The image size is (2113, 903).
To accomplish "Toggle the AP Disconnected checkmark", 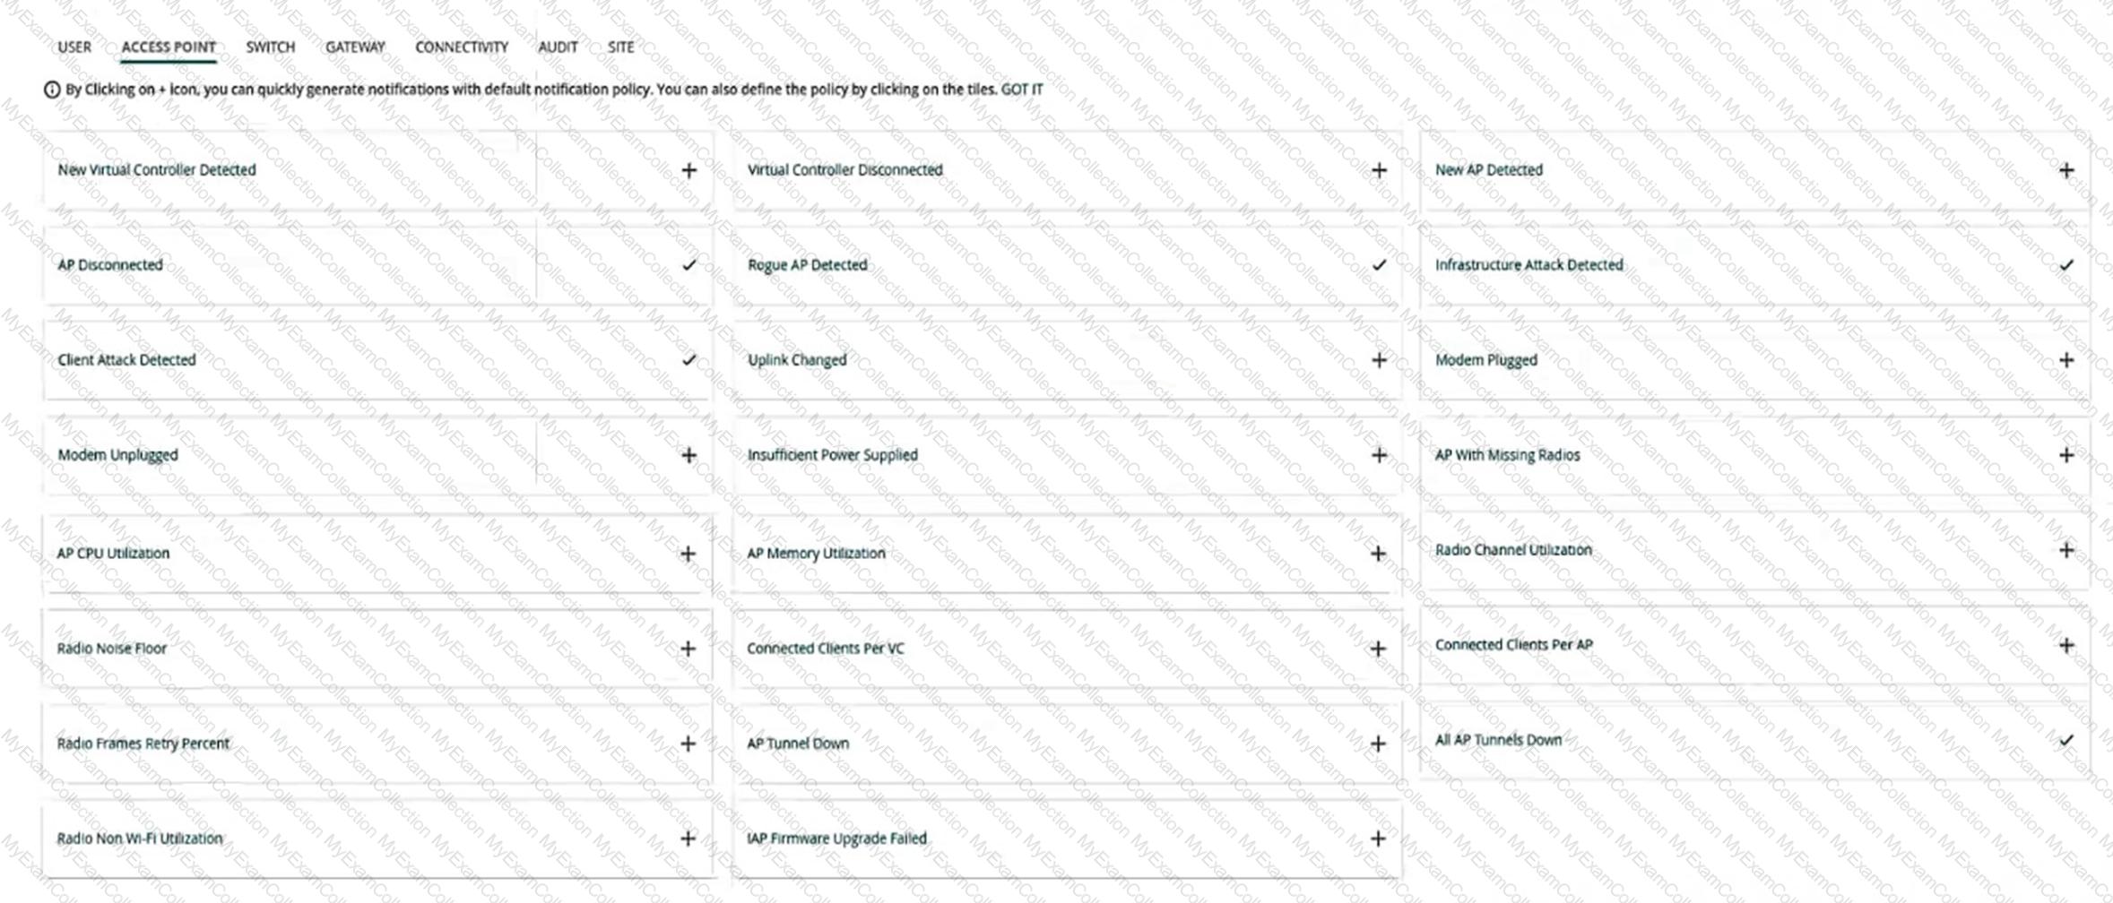I will pos(688,265).
